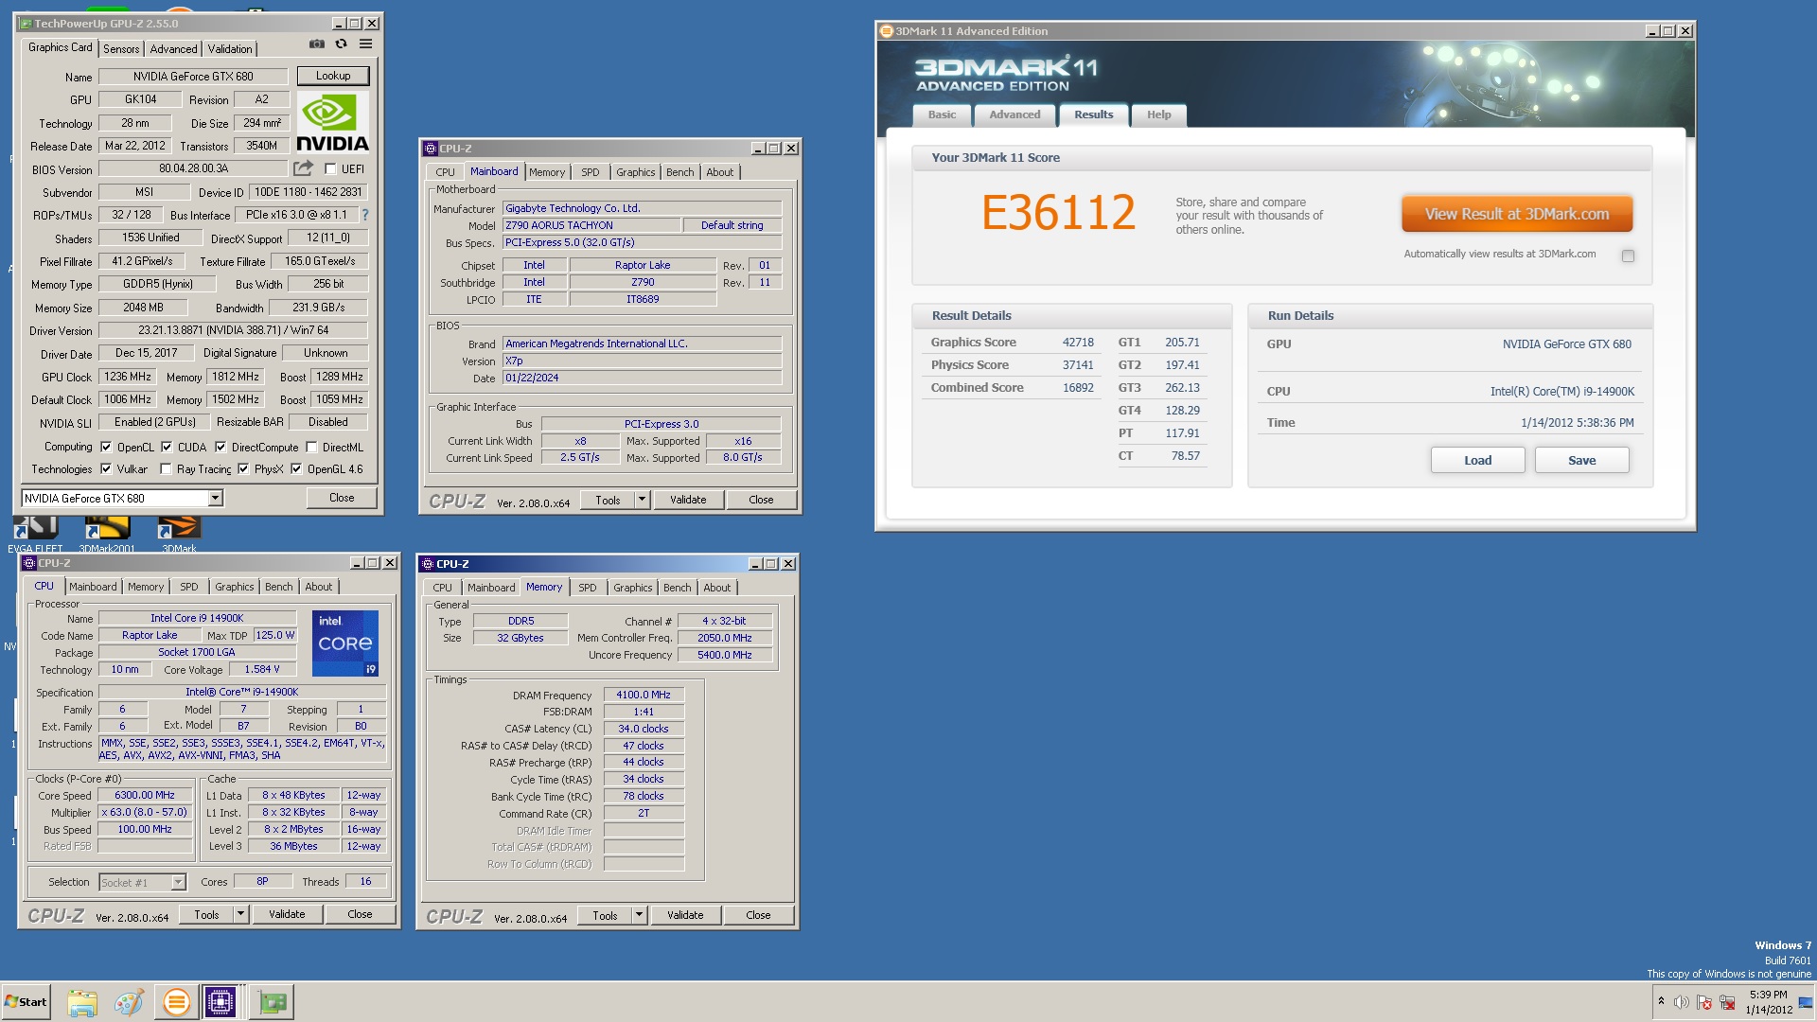Open the 3DMark desktop shortcut
Viewport: 1817px width, 1022px height.
click(179, 535)
